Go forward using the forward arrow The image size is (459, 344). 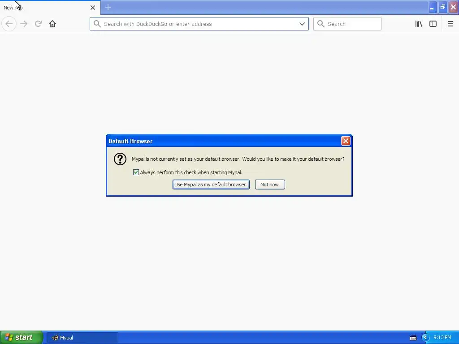24,24
